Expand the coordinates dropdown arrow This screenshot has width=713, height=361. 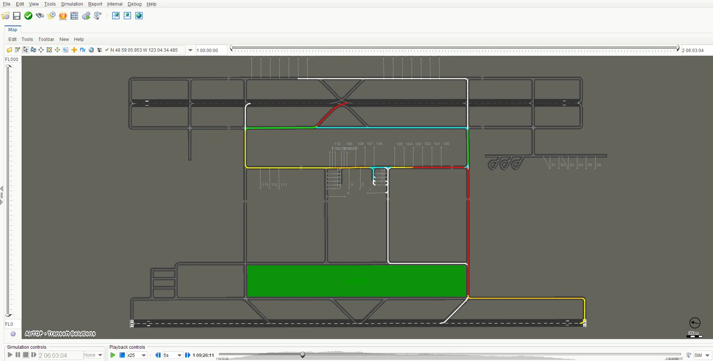point(190,50)
